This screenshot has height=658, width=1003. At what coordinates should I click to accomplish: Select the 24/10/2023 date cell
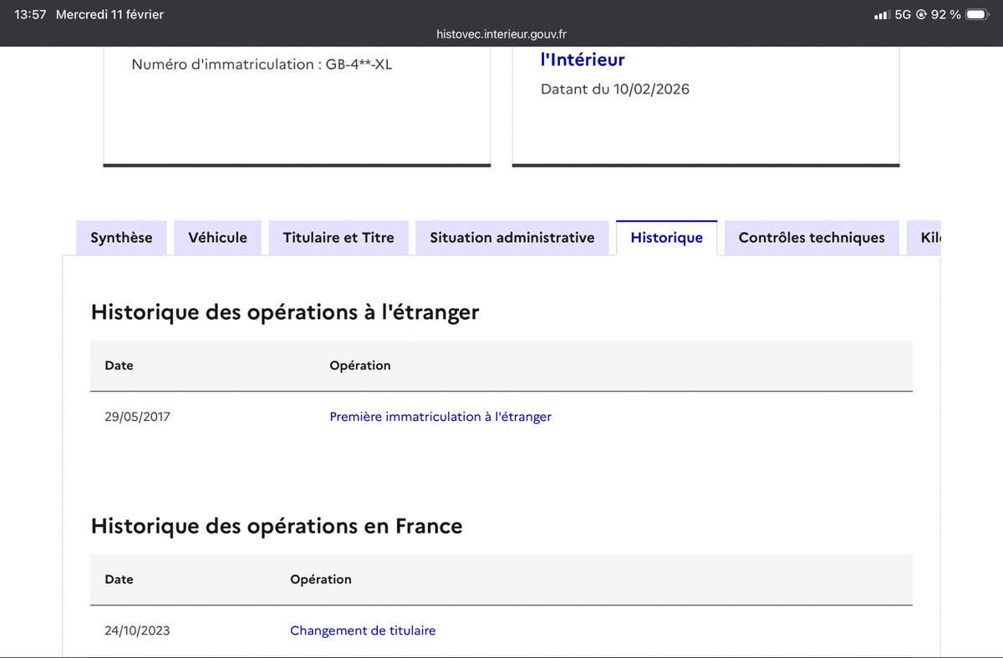(x=137, y=630)
